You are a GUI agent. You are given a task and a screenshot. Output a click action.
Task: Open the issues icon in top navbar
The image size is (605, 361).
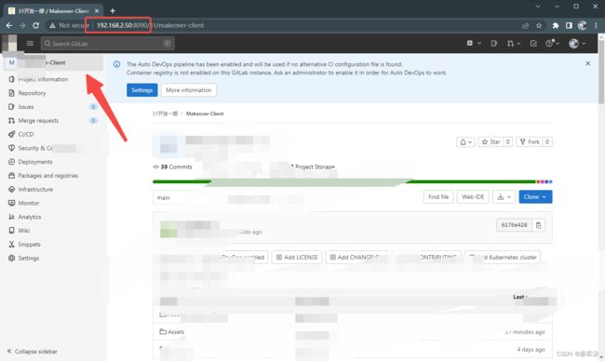pyautogui.click(x=494, y=43)
